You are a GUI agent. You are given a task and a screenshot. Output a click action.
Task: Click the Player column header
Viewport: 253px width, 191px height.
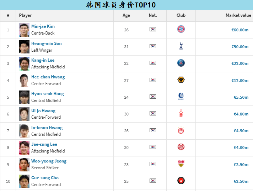tap(26, 15)
